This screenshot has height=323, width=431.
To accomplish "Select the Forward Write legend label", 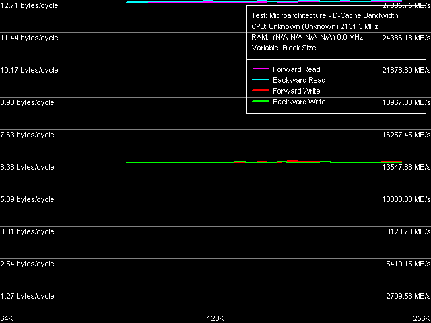I will (x=296, y=91).
